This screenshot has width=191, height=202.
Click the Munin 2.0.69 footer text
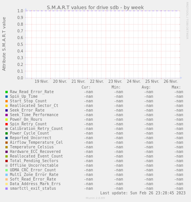coord(95,198)
